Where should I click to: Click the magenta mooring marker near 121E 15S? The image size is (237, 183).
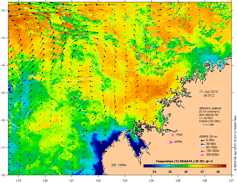pos(74,100)
